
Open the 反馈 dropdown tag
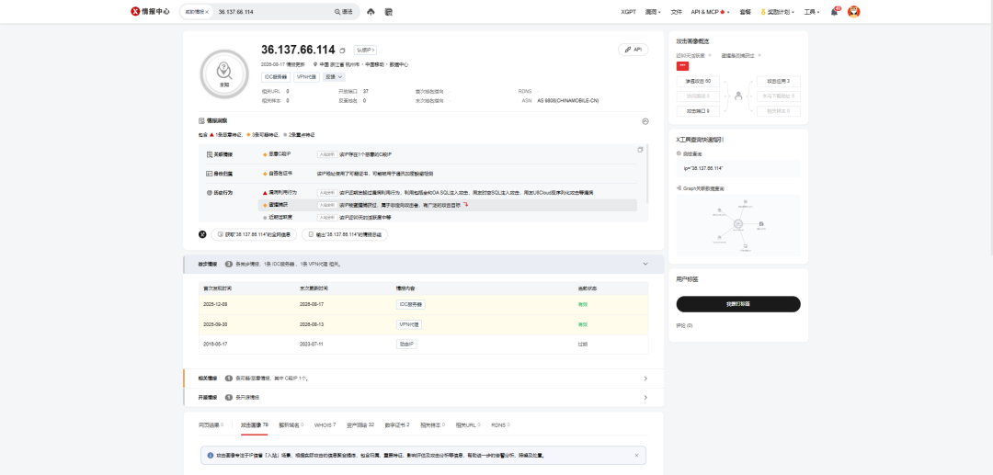[335, 76]
